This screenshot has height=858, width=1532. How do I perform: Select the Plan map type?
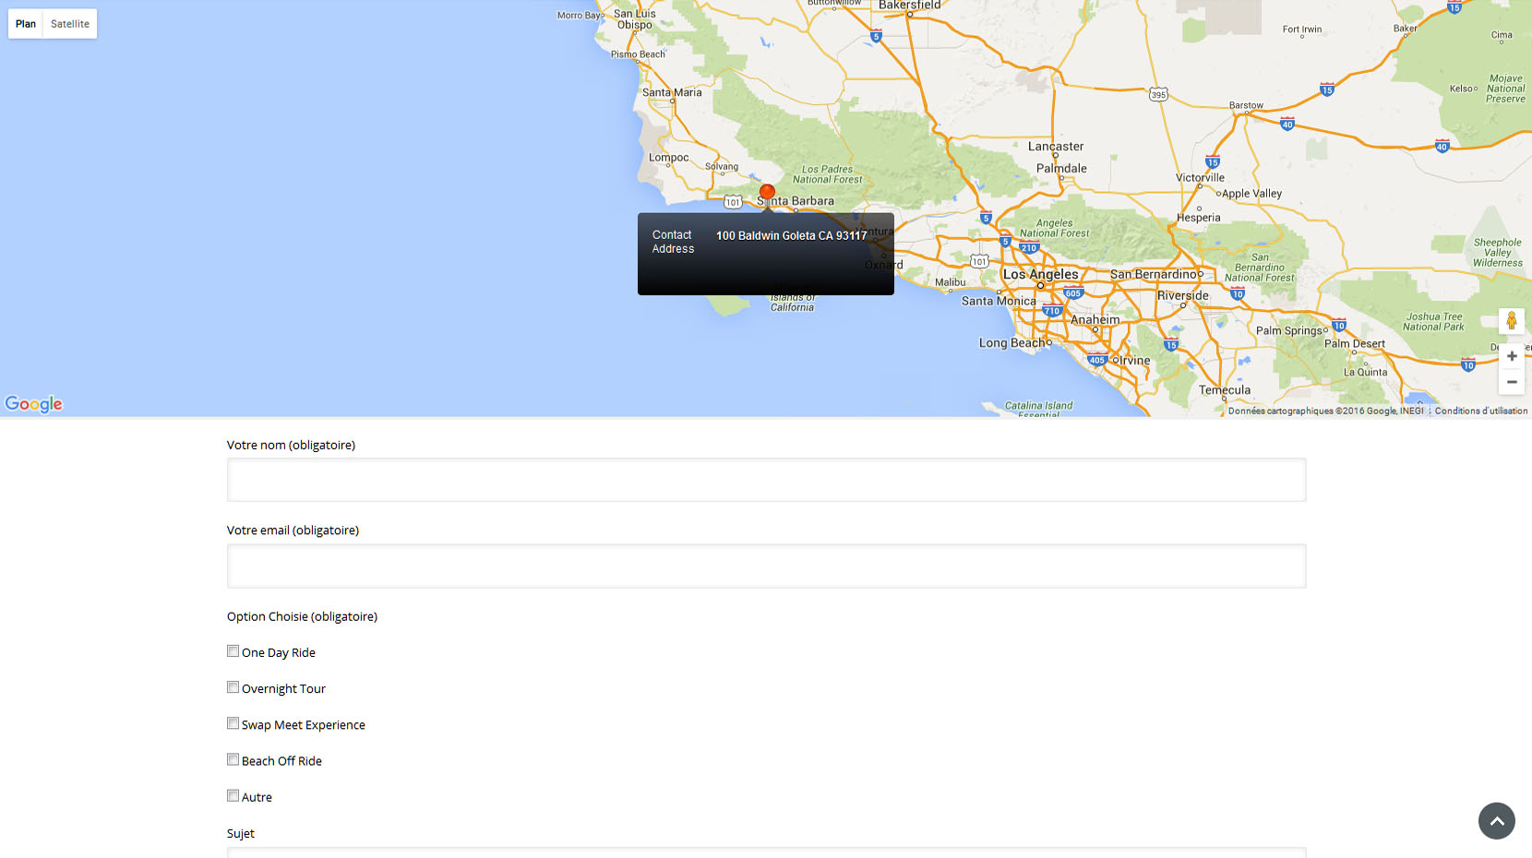coord(26,24)
